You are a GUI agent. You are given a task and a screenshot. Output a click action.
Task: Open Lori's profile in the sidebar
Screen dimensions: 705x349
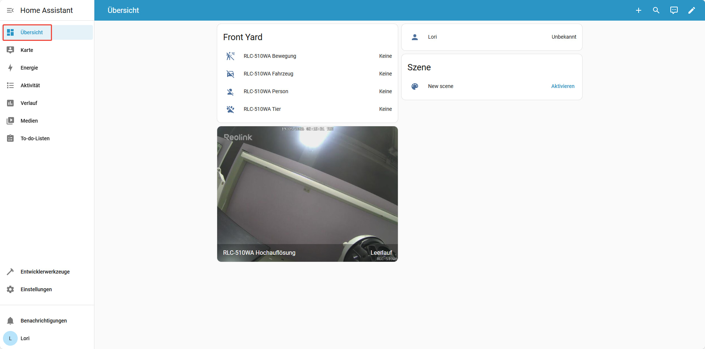tap(47, 338)
